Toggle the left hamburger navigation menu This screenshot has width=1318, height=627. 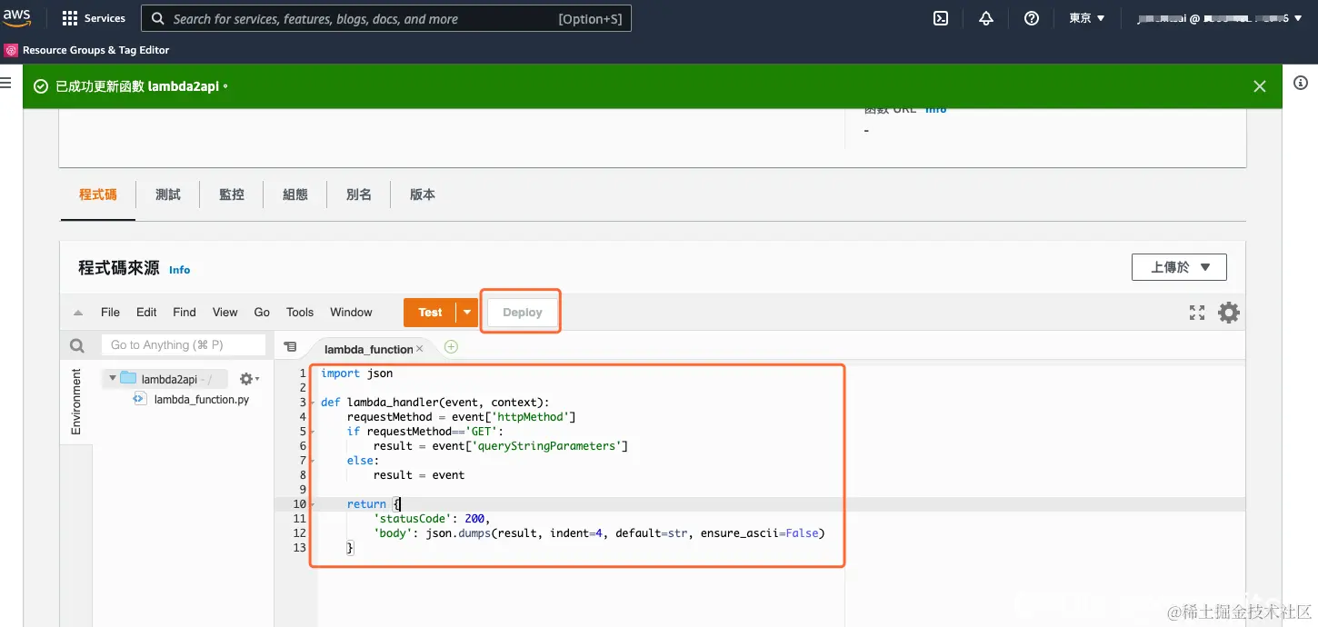pos(6,83)
